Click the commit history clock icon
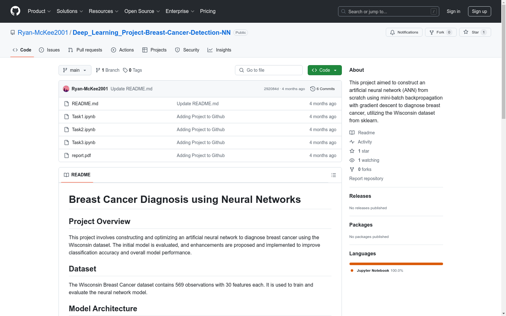Image resolution: width=506 pixels, height=316 pixels. [x=313, y=89]
